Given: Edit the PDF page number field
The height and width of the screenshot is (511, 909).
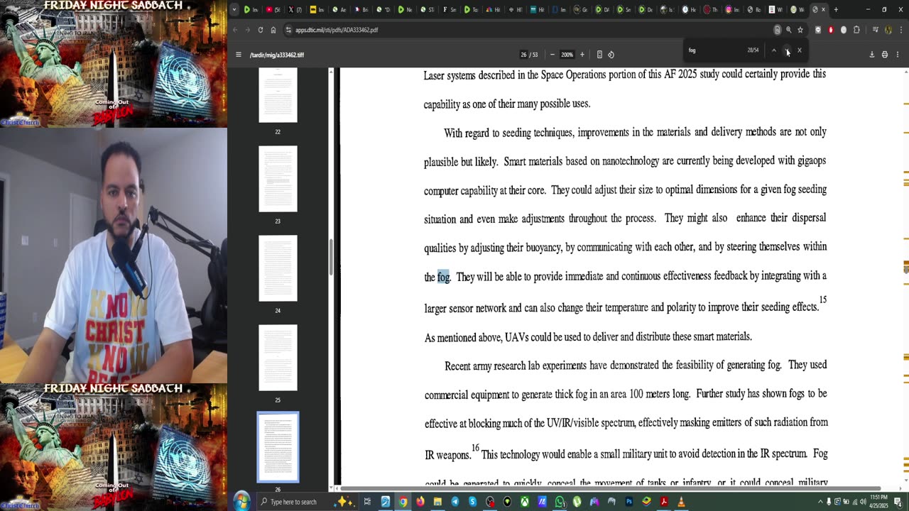Looking at the screenshot, I should pos(524,55).
